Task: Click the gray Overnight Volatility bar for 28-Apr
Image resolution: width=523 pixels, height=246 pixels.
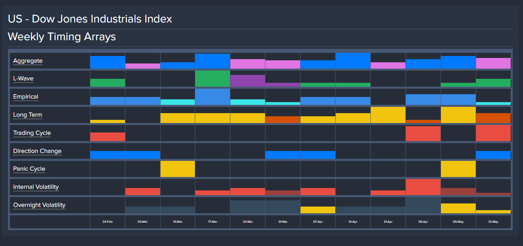Action: (423, 205)
